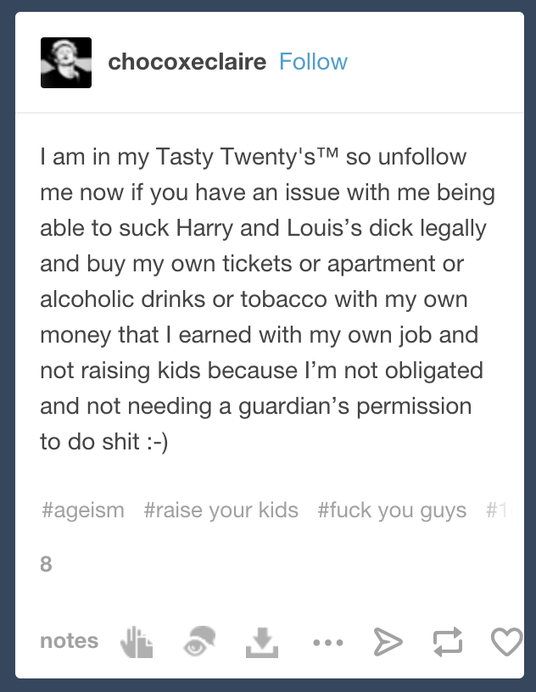
Task: Like the post with the heart icon
Action: point(507,642)
